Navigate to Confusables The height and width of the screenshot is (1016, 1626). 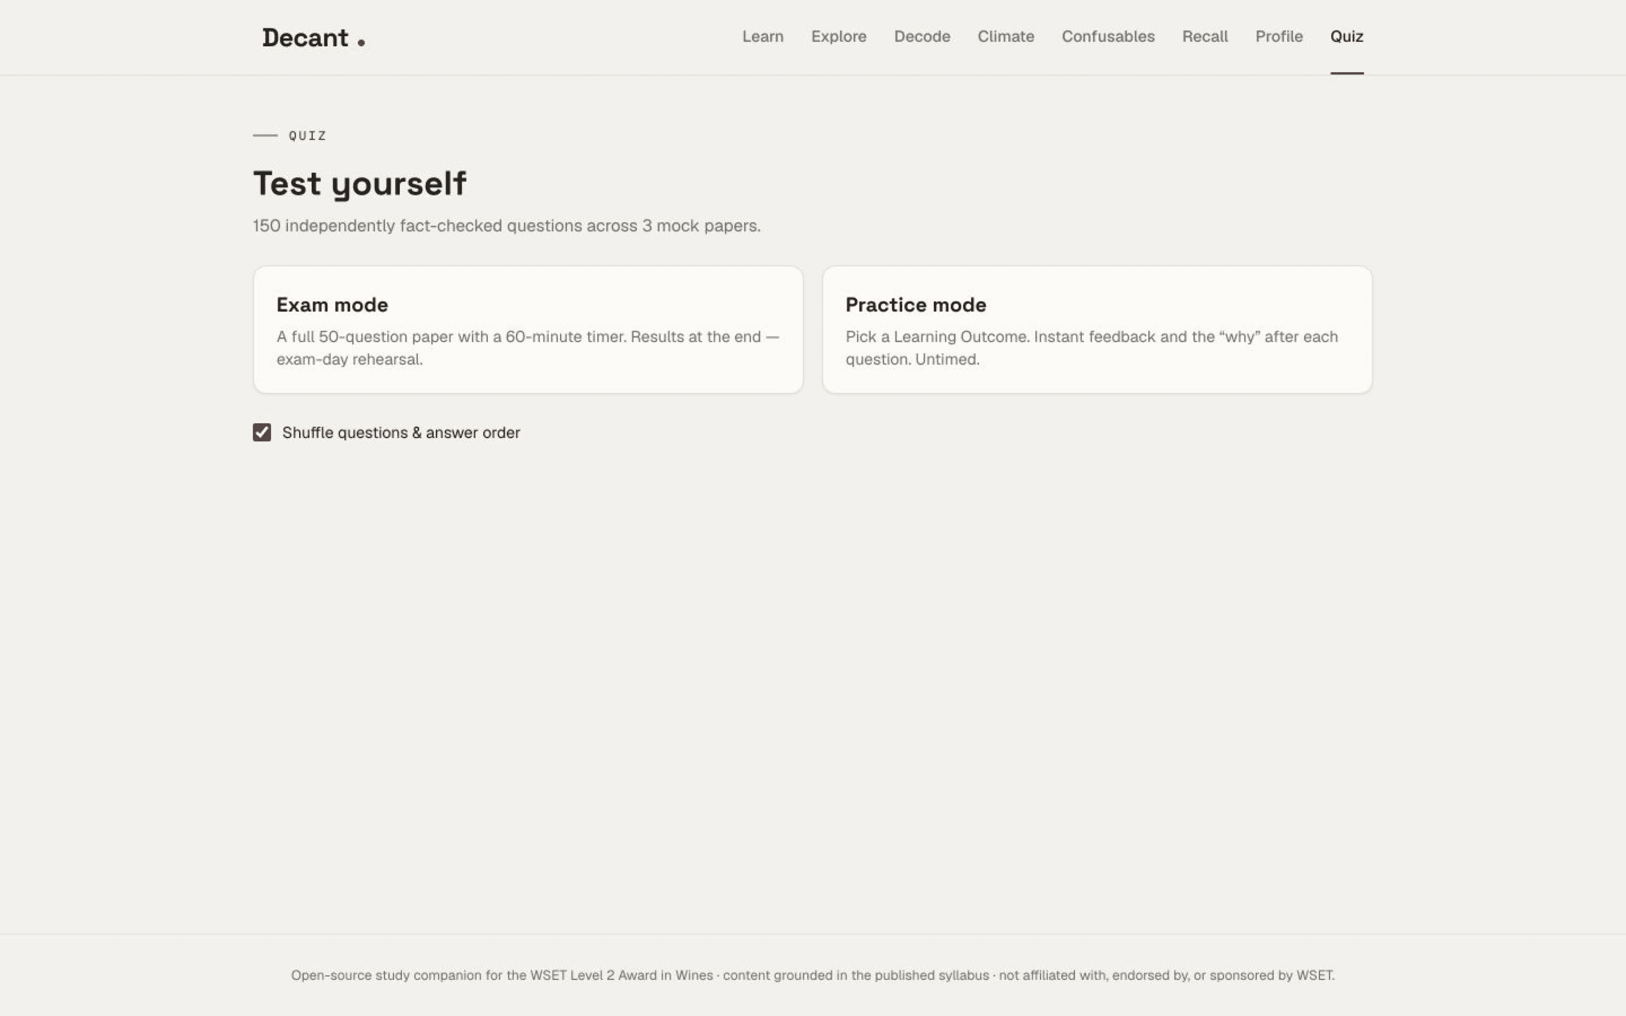1108,36
